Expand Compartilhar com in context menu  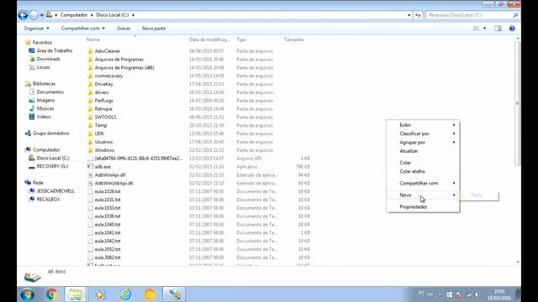423,183
